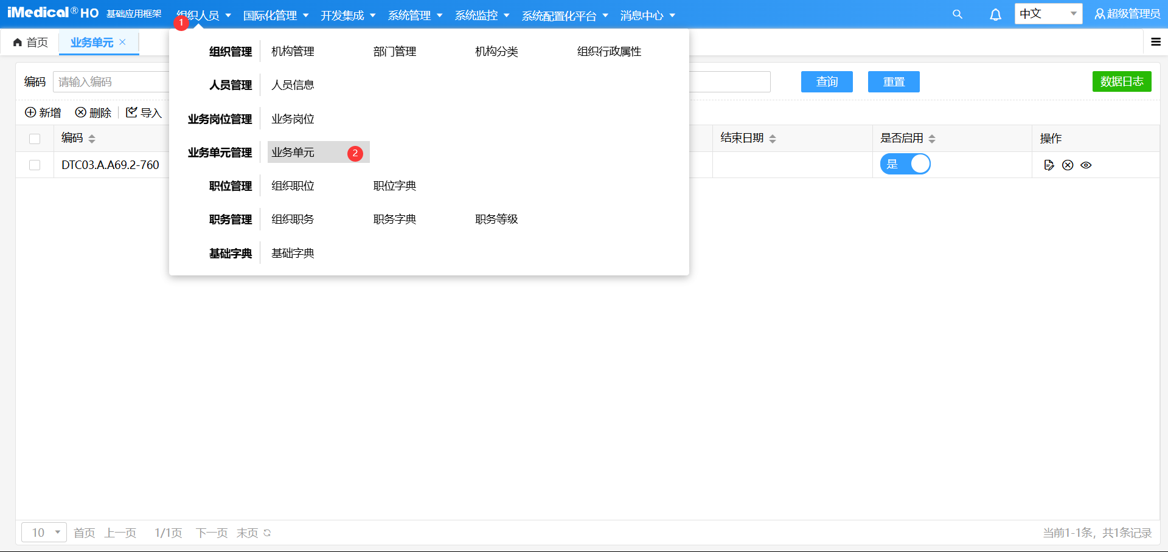The image size is (1168, 552).
Task: Go to 下一页 next page
Action: (212, 533)
